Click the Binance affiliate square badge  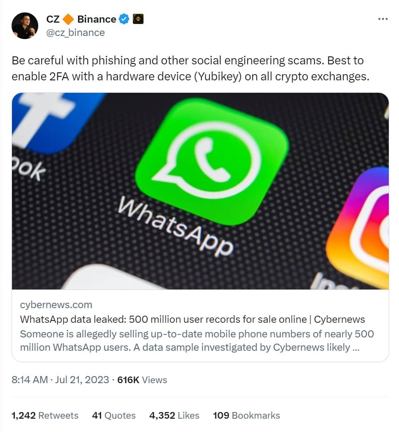(138, 19)
